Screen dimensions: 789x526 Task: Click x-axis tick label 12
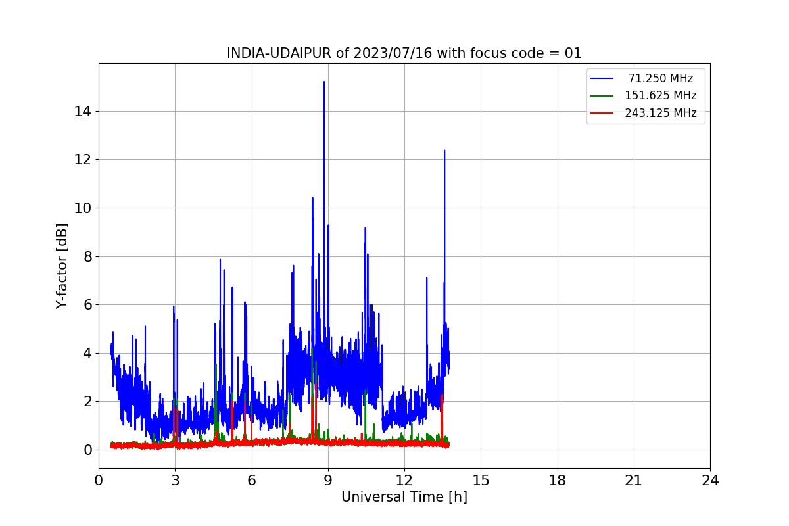click(404, 481)
